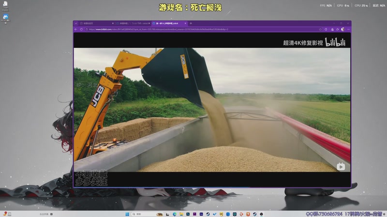The width and height of the screenshot is (387, 217).
Task: Close the active bilibili tab
Action: click(x=185, y=23)
